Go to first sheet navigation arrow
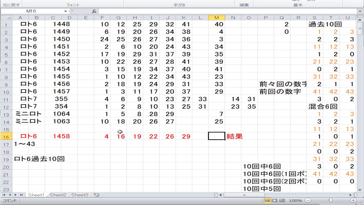 tap(4, 195)
